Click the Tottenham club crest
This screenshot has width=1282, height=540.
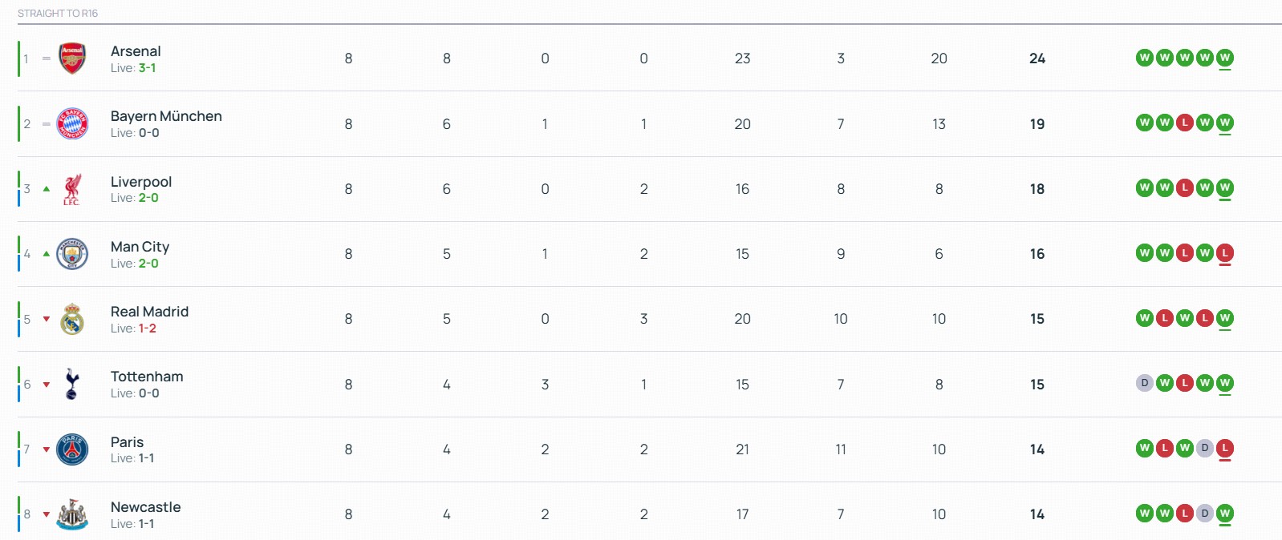[x=72, y=385]
